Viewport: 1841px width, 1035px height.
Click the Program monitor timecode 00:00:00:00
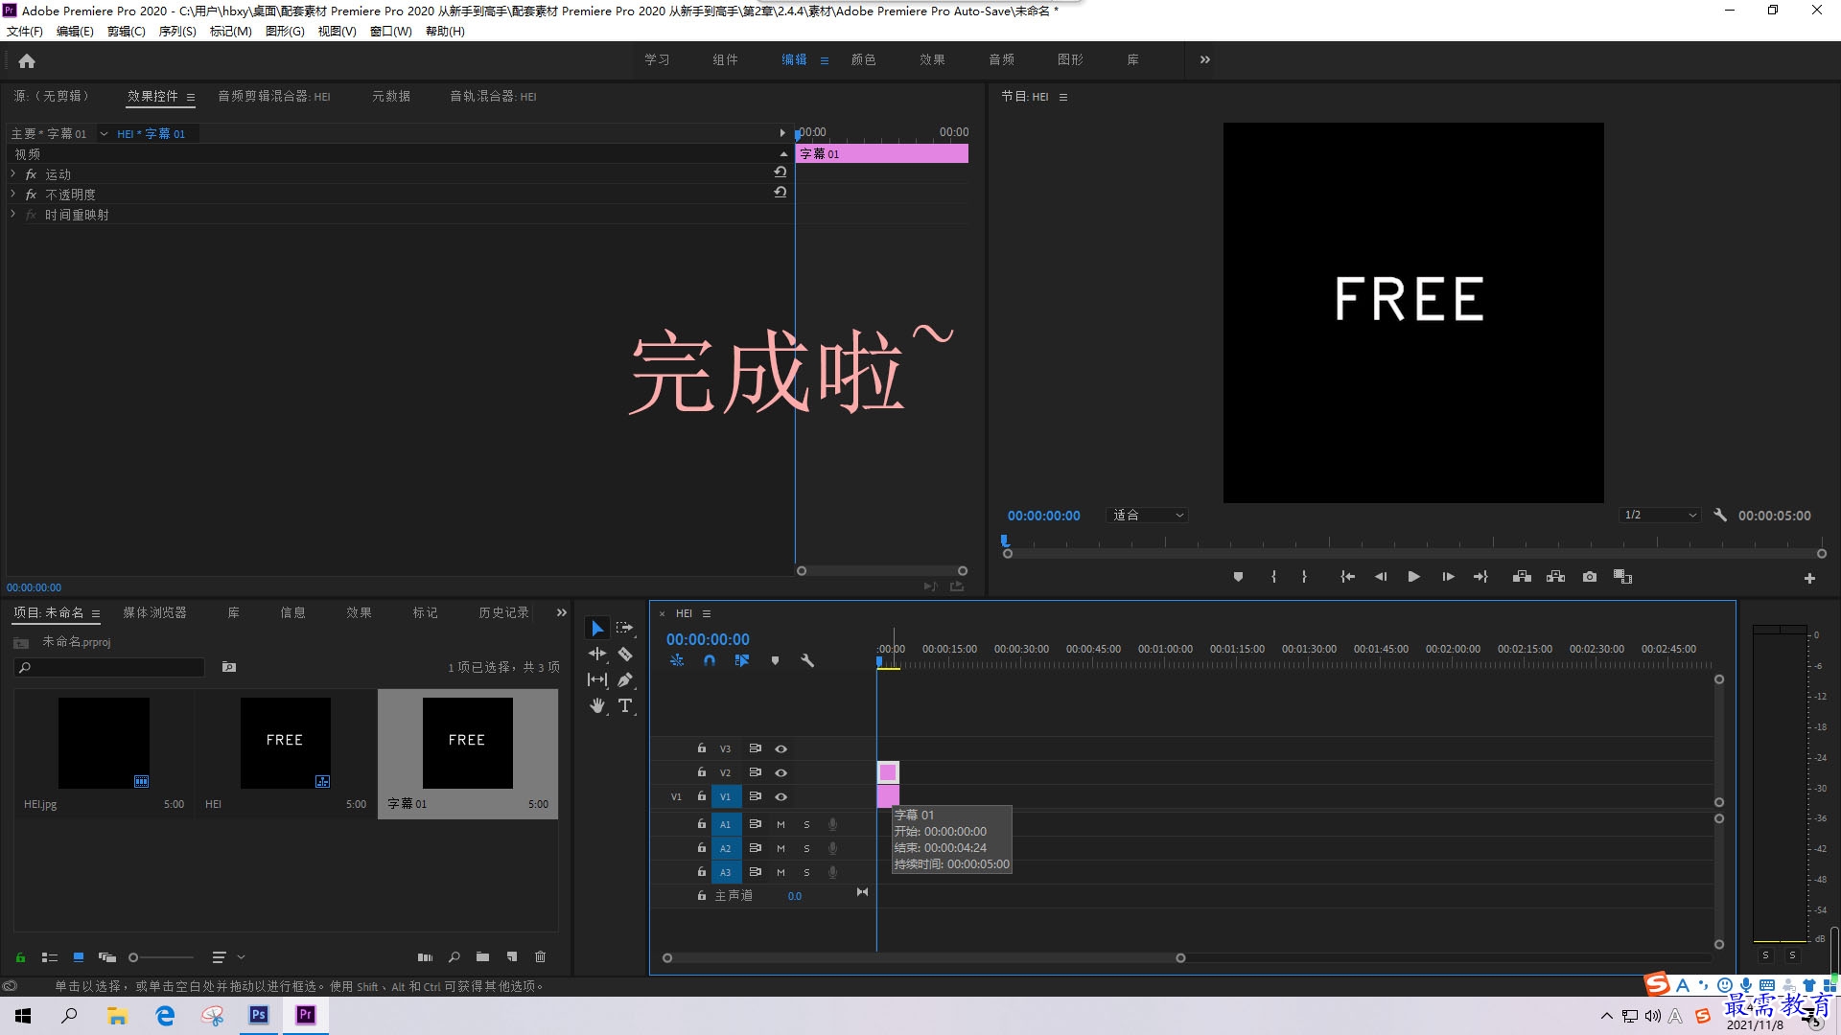[x=1043, y=516]
